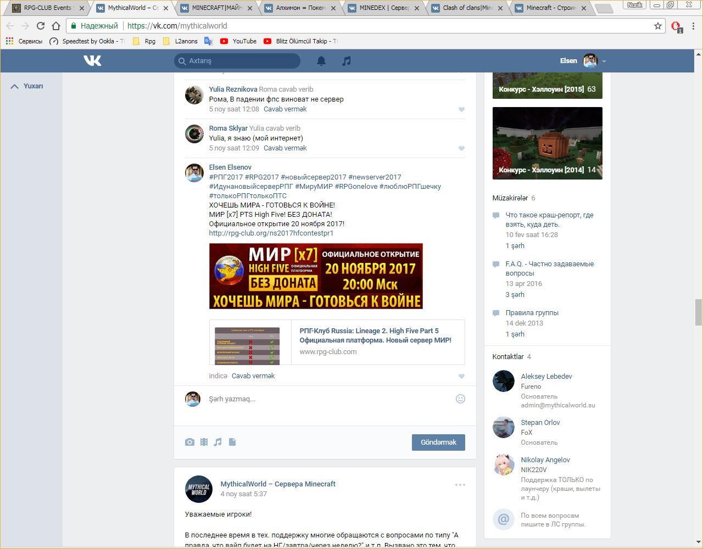The height and width of the screenshot is (549, 703).
Task: Click the @ contact icon
Action: point(503,519)
